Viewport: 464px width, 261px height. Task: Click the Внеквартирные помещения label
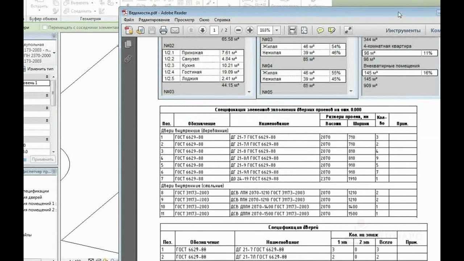coord(391,66)
